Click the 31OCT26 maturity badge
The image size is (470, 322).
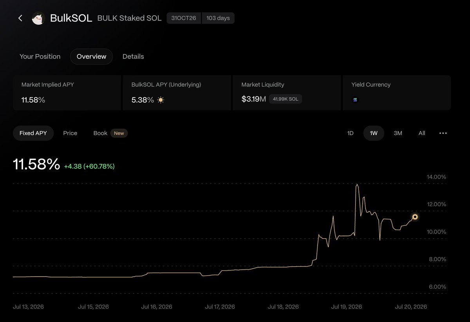[184, 18]
